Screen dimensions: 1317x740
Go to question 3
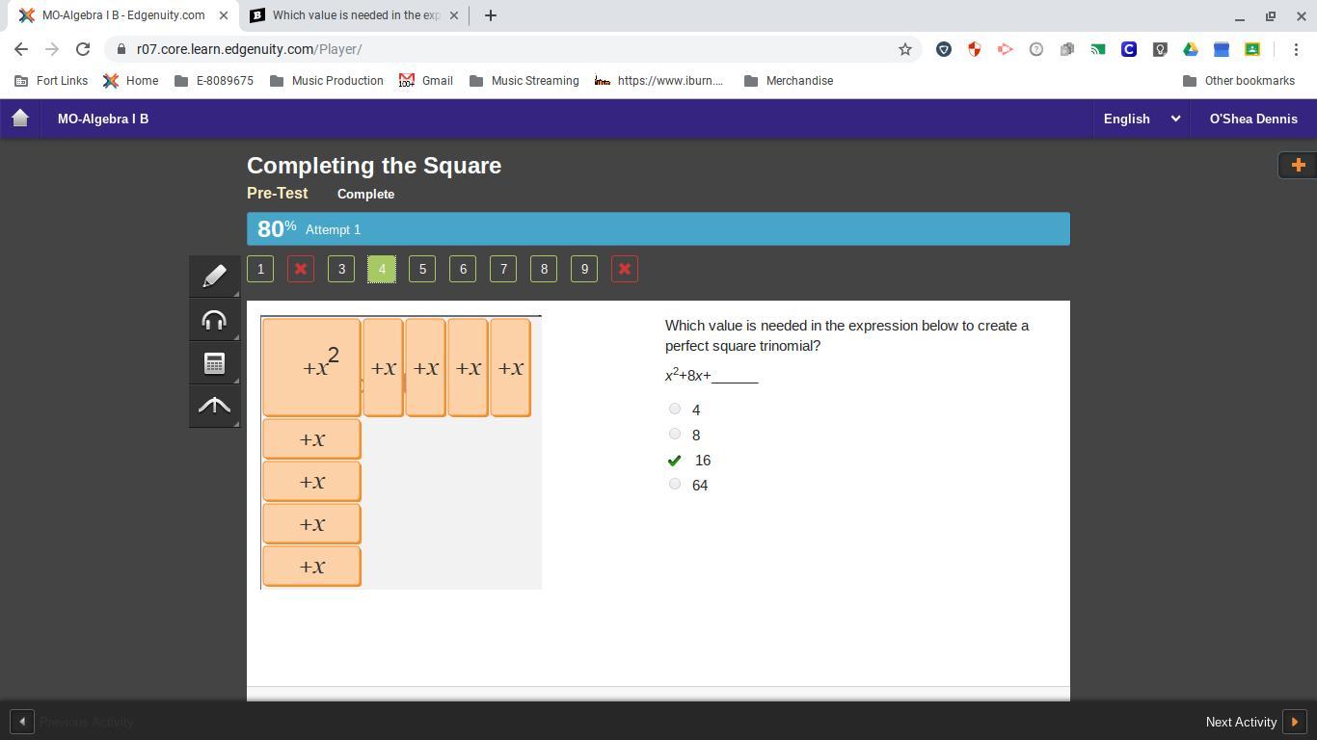341,269
